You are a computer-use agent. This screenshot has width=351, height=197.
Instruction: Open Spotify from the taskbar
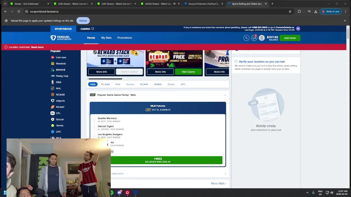click(112, 193)
